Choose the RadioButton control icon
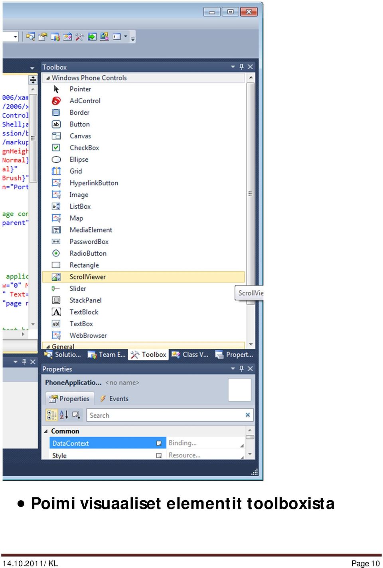This screenshot has height=568, width=383. coord(56,253)
